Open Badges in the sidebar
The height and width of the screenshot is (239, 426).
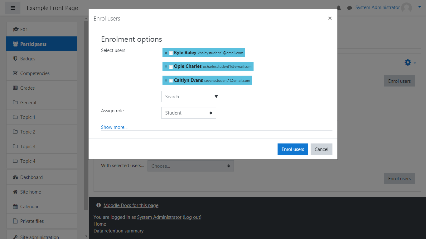28,59
